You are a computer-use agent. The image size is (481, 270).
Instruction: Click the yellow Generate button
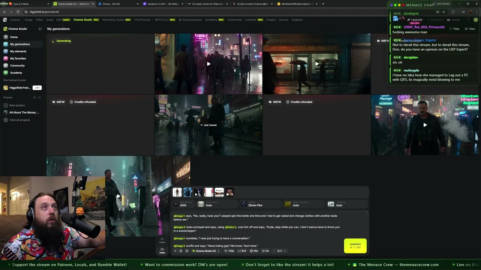[x=355, y=246]
